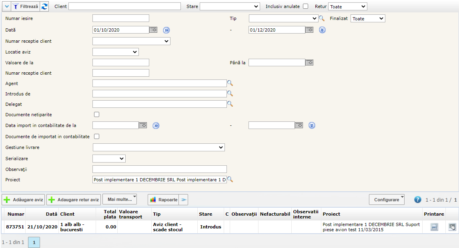The width and height of the screenshot is (459, 248).
Task: Click search icon beside Introdus de field
Action: [x=230, y=93]
